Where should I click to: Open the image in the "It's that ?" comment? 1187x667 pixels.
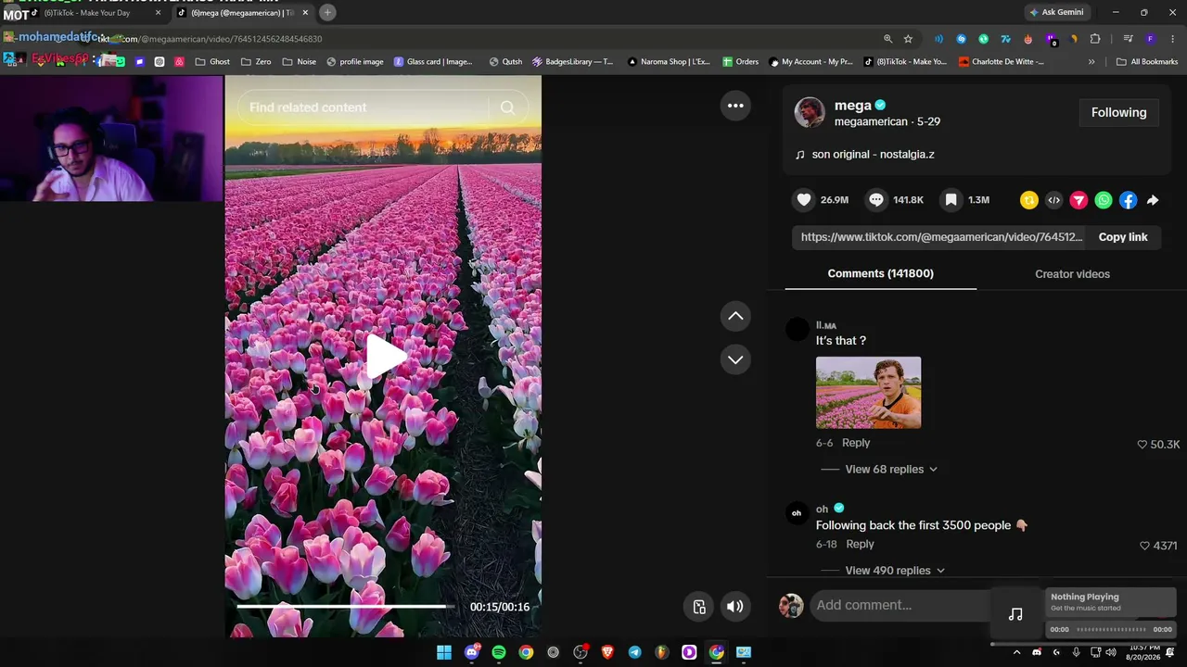(868, 393)
